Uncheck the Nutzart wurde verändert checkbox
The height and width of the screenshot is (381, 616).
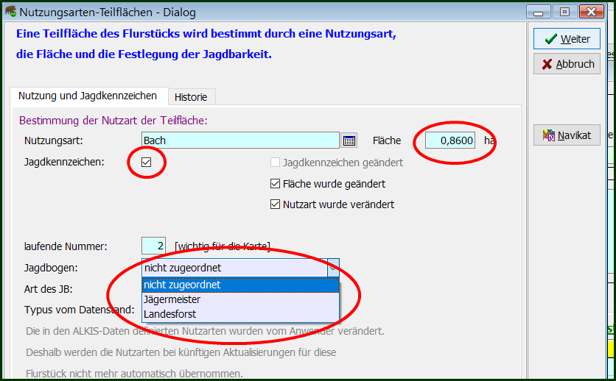[276, 204]
